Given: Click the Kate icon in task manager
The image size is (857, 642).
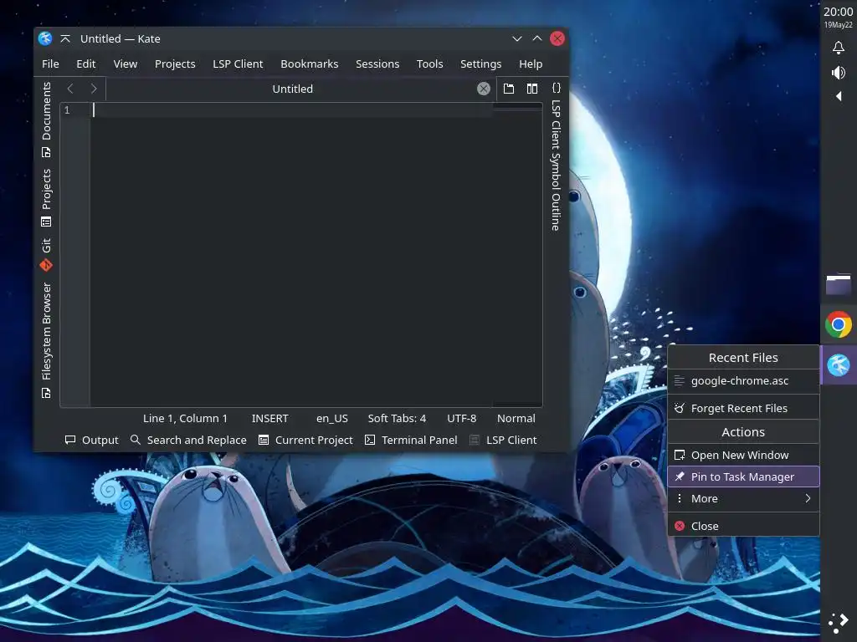Looking at the screenshot, I should pos(839,365).
